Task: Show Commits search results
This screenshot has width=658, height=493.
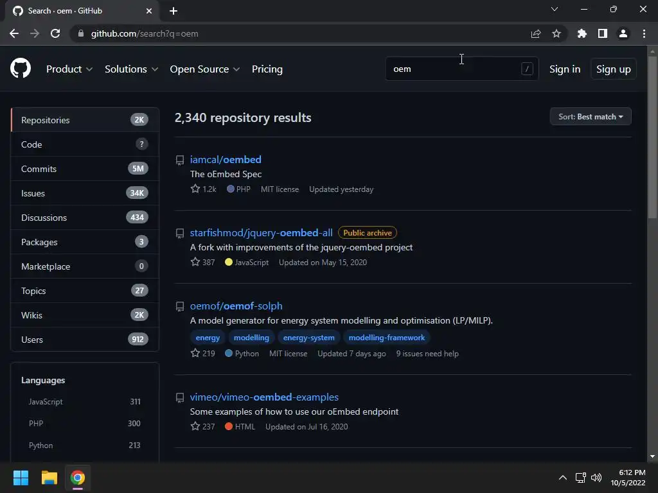Action: click(x=85, y=169)
